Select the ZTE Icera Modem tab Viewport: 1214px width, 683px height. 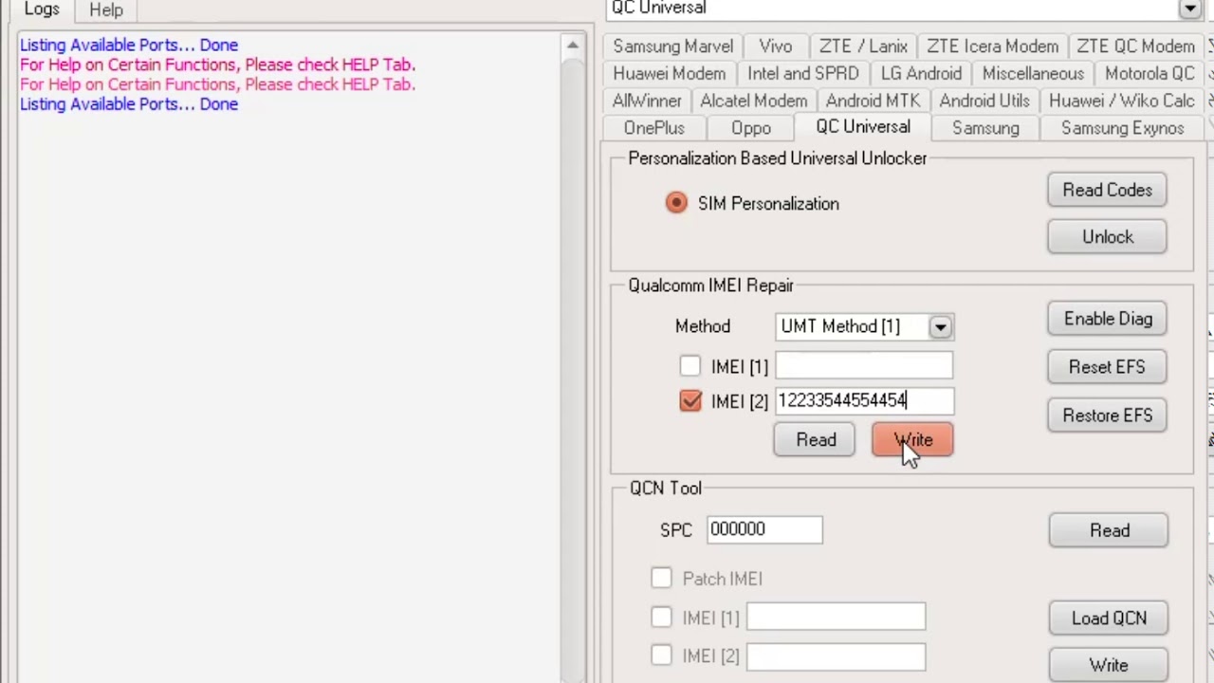[x=992, y=46]
